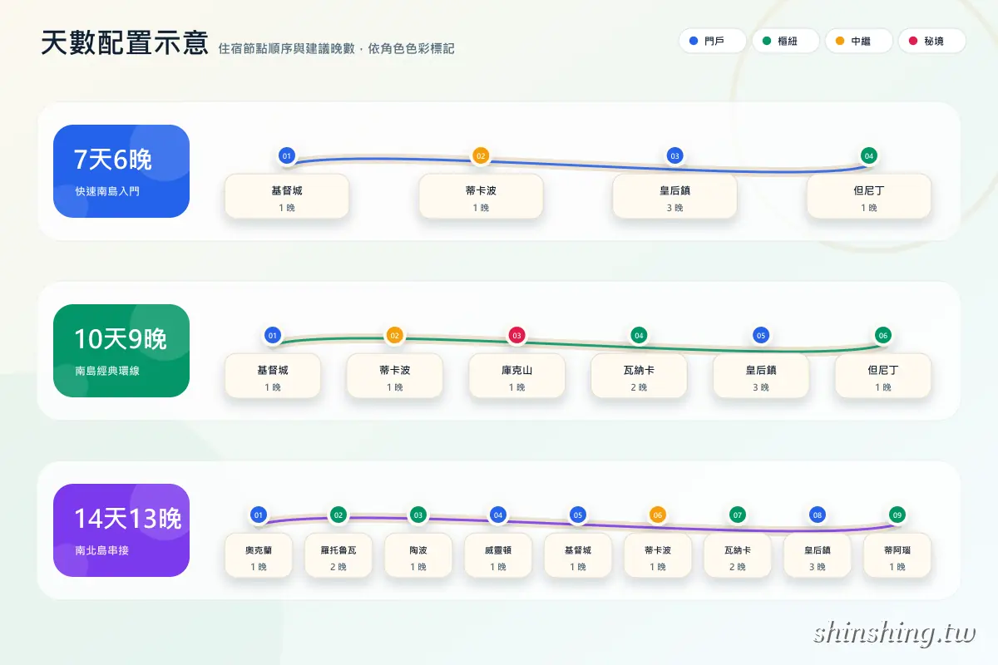The height and width of the screenshot is (665, 998).
Task: Click the 天數配置示意 page title
Action: pyautogui.click(x=125, y=42)
